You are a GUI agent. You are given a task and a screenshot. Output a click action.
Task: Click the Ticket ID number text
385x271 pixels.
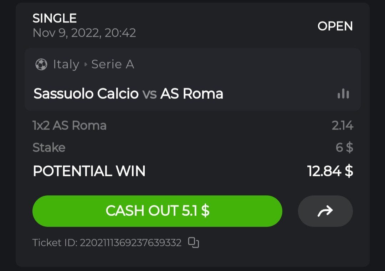130,243
